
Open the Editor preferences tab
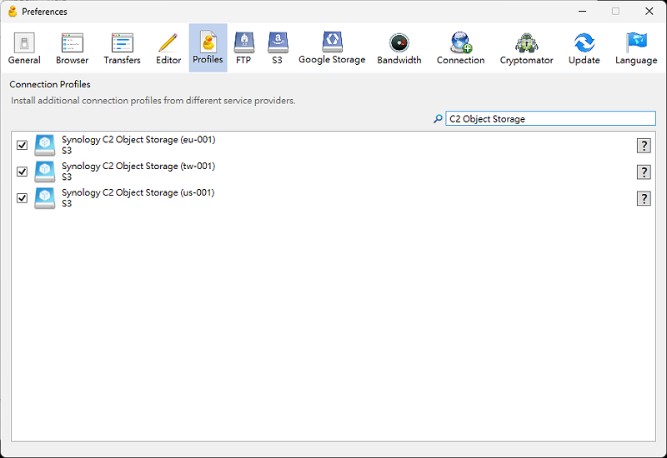(x=168, y=48)
